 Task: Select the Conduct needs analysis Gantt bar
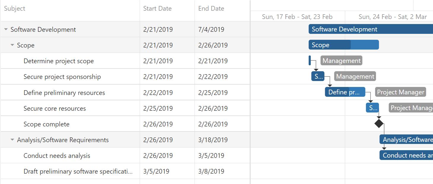(x=406, y=155)
